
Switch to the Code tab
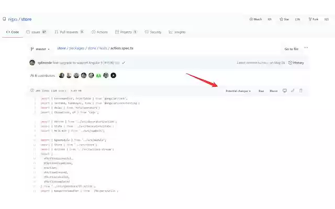tap(13, 32)
